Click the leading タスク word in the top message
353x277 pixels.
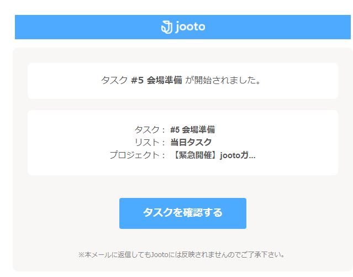114,80
